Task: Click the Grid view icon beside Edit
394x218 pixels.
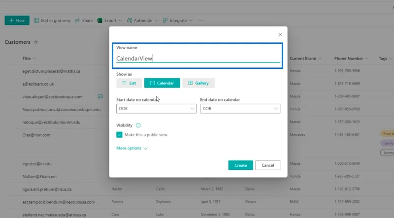Action: click(x=36, y=20)
